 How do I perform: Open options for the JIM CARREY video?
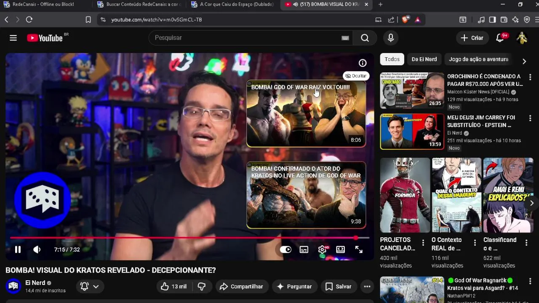point(530,119)
